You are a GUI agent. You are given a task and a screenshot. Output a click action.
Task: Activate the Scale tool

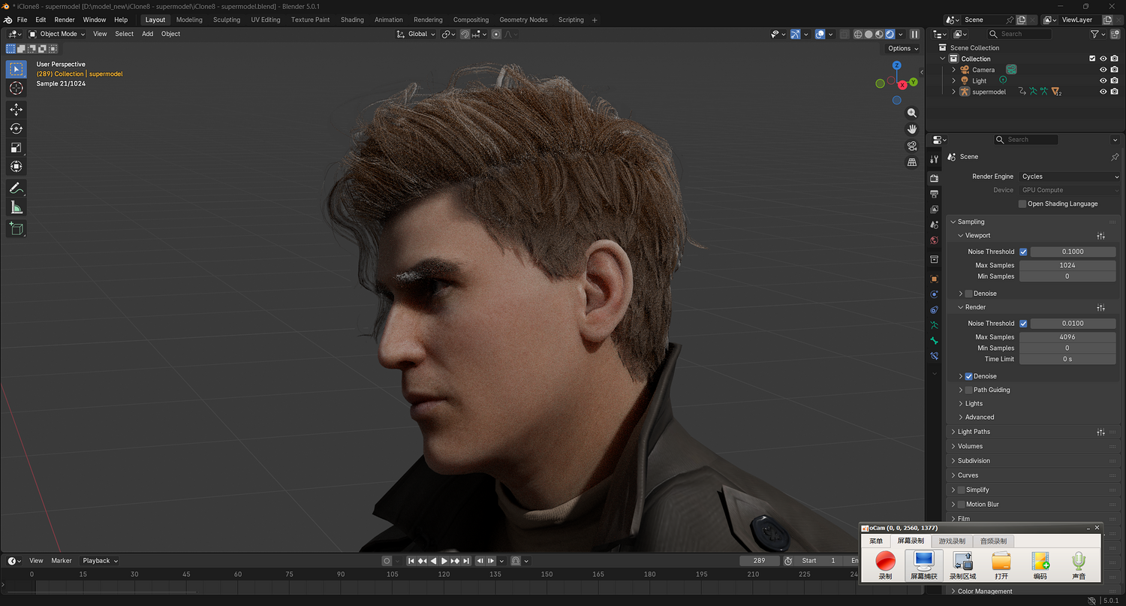16,147
